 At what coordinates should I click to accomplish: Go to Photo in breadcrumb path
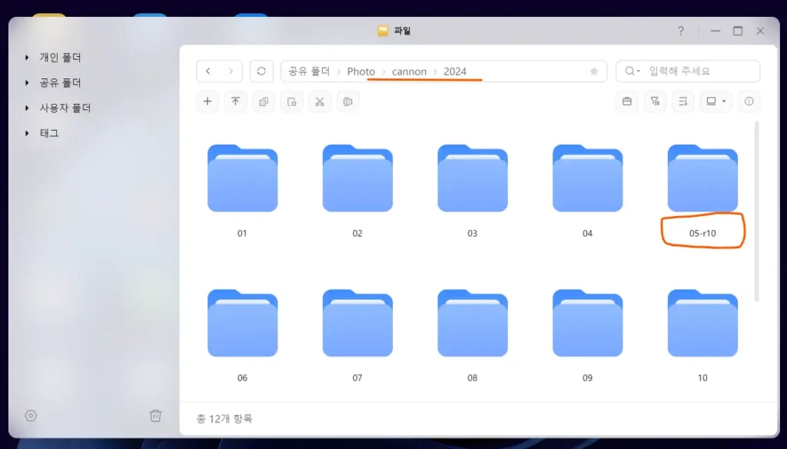pyautogui.click(x=361, y=72)
